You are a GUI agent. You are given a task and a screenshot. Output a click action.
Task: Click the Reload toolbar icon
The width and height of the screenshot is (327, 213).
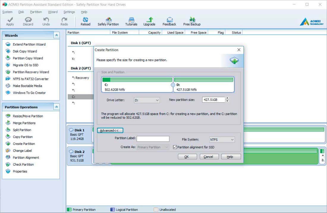(86, 21)
